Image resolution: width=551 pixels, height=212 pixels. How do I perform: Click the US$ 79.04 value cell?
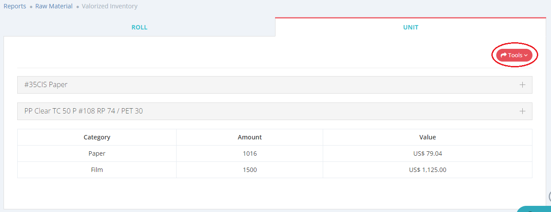pyautogui.click(x=427, y=154)
